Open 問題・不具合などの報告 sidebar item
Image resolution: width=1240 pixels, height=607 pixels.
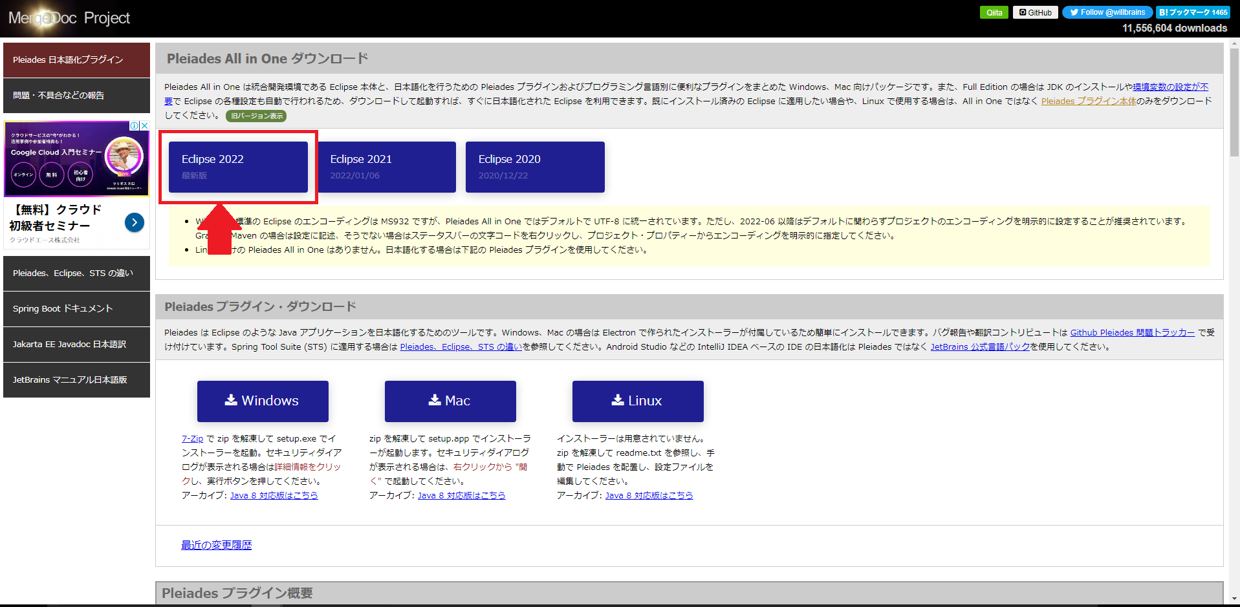click(x=76, y=95)
